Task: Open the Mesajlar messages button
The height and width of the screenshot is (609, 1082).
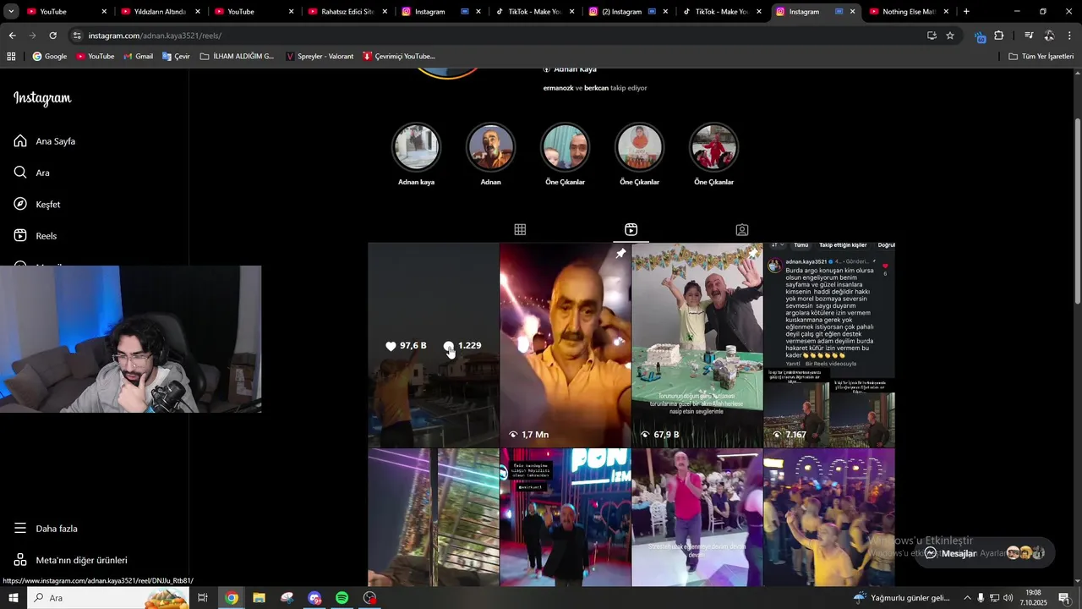Action: pyautogui.click(x=985, y=553)
